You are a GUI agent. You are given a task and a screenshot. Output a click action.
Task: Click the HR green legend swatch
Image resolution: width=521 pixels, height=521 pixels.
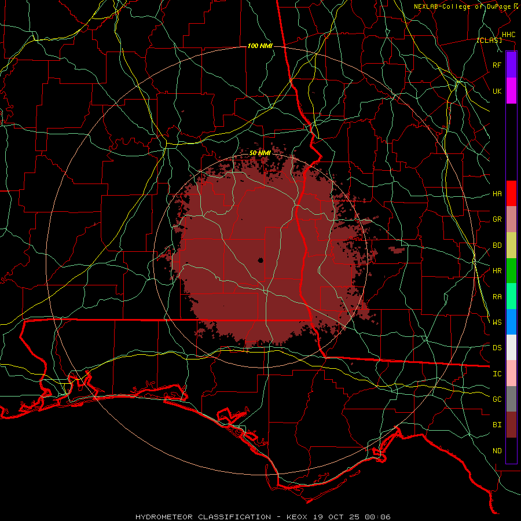click(511, 271)
